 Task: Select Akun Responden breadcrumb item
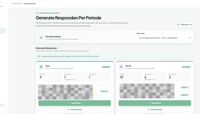(x=30, y=3)
